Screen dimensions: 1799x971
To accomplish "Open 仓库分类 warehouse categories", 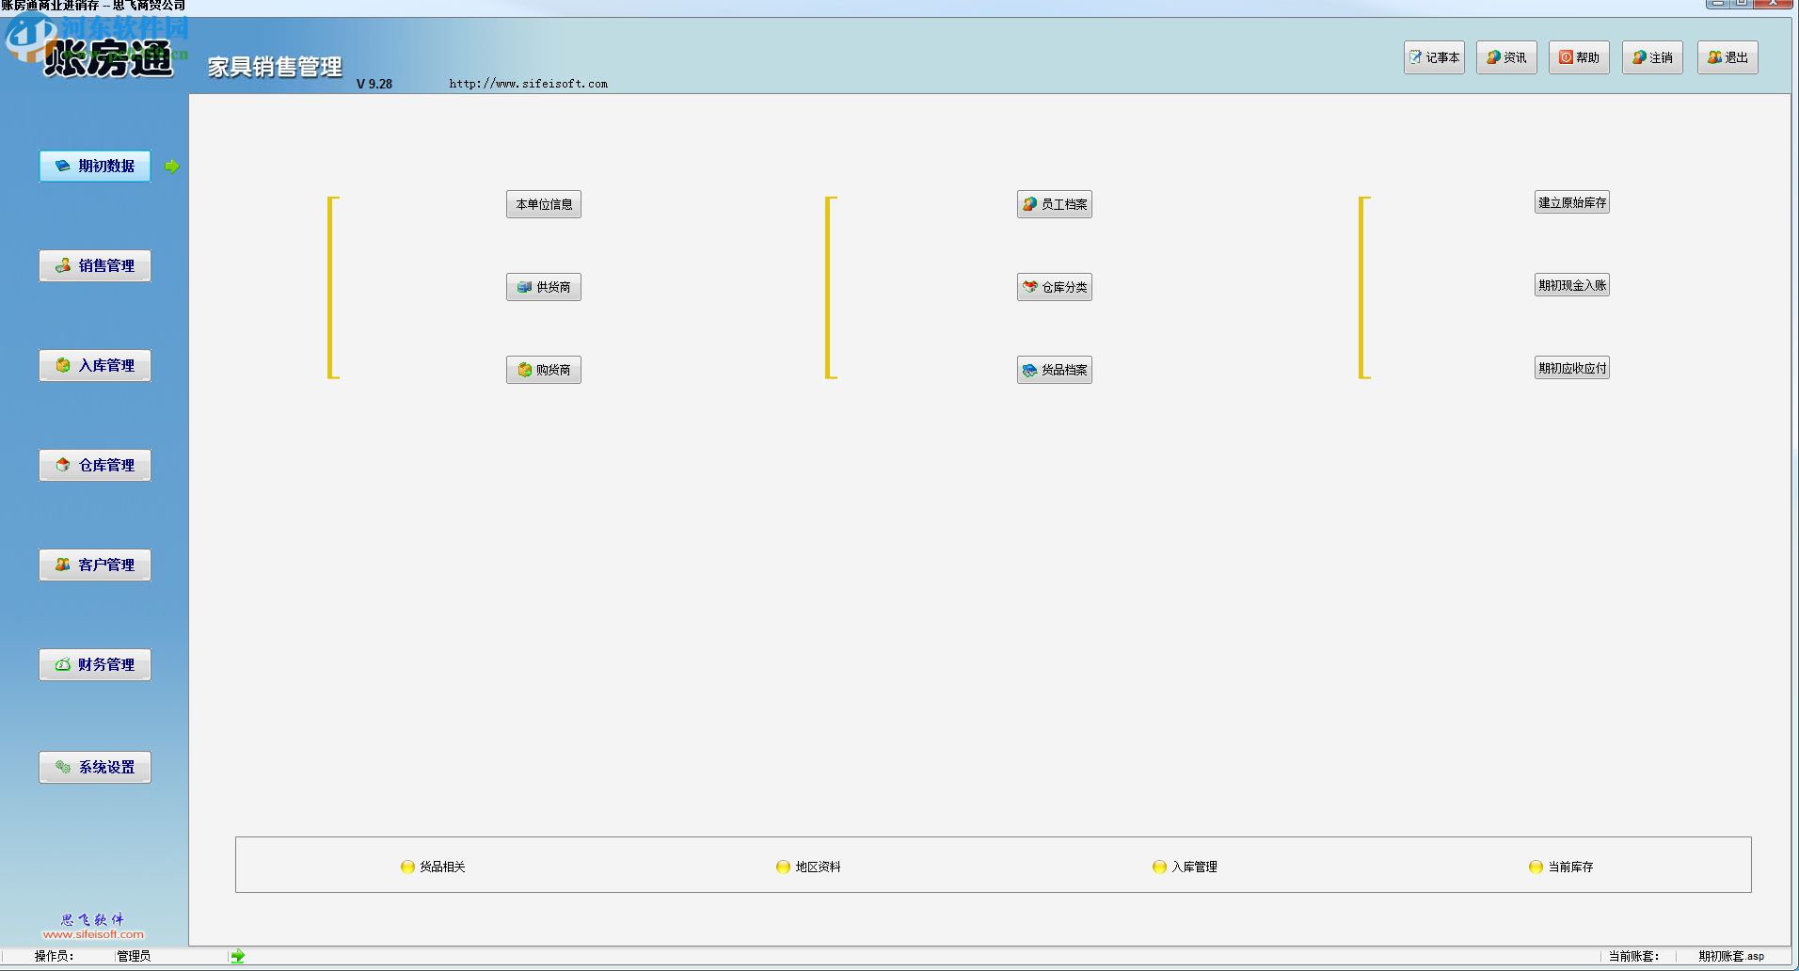I will point(1055,287).
